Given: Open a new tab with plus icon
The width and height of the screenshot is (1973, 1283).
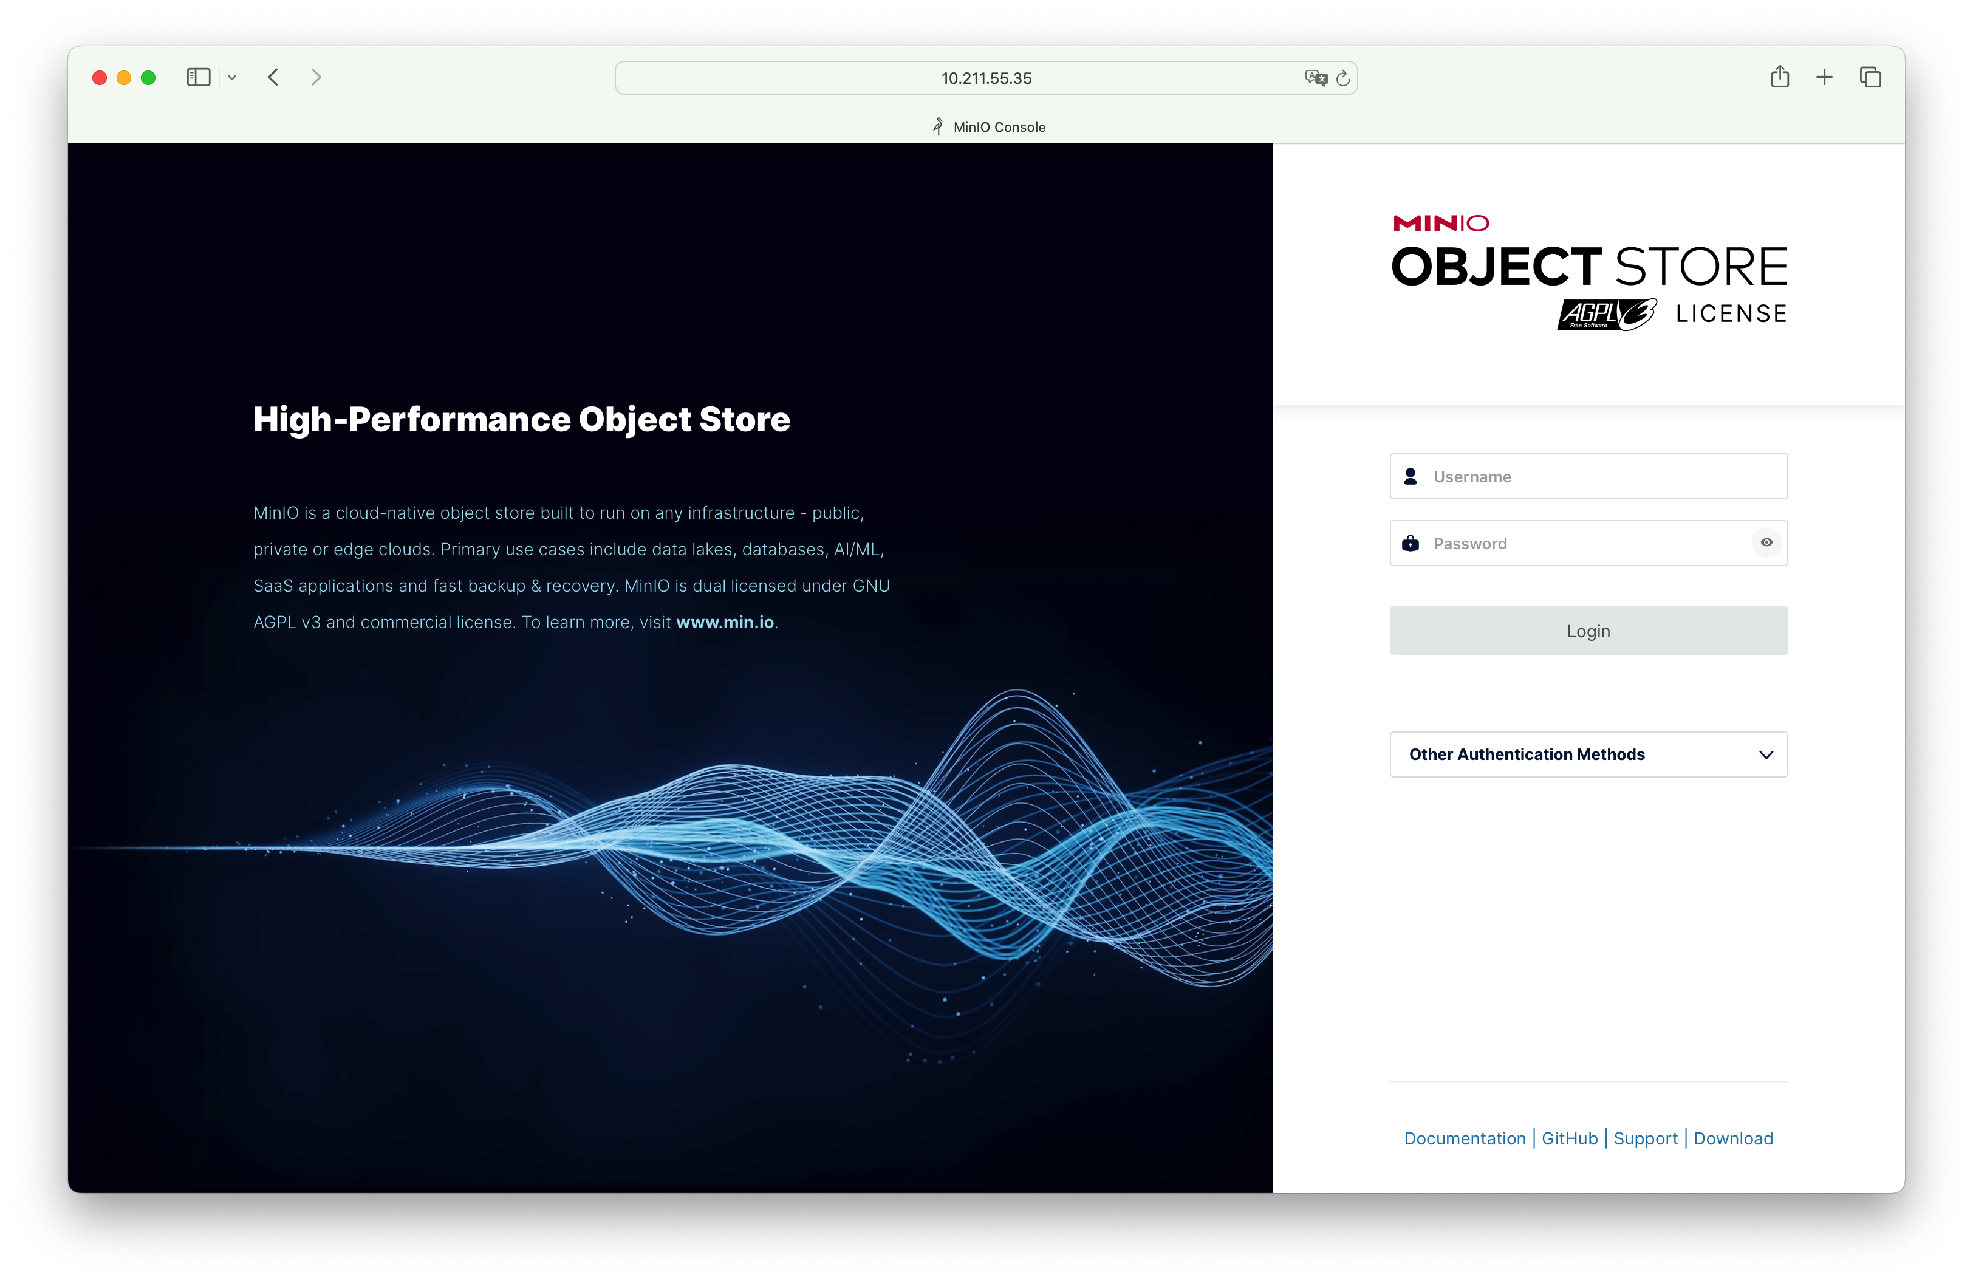Looking at the screenshot, I should (1824, 77).
